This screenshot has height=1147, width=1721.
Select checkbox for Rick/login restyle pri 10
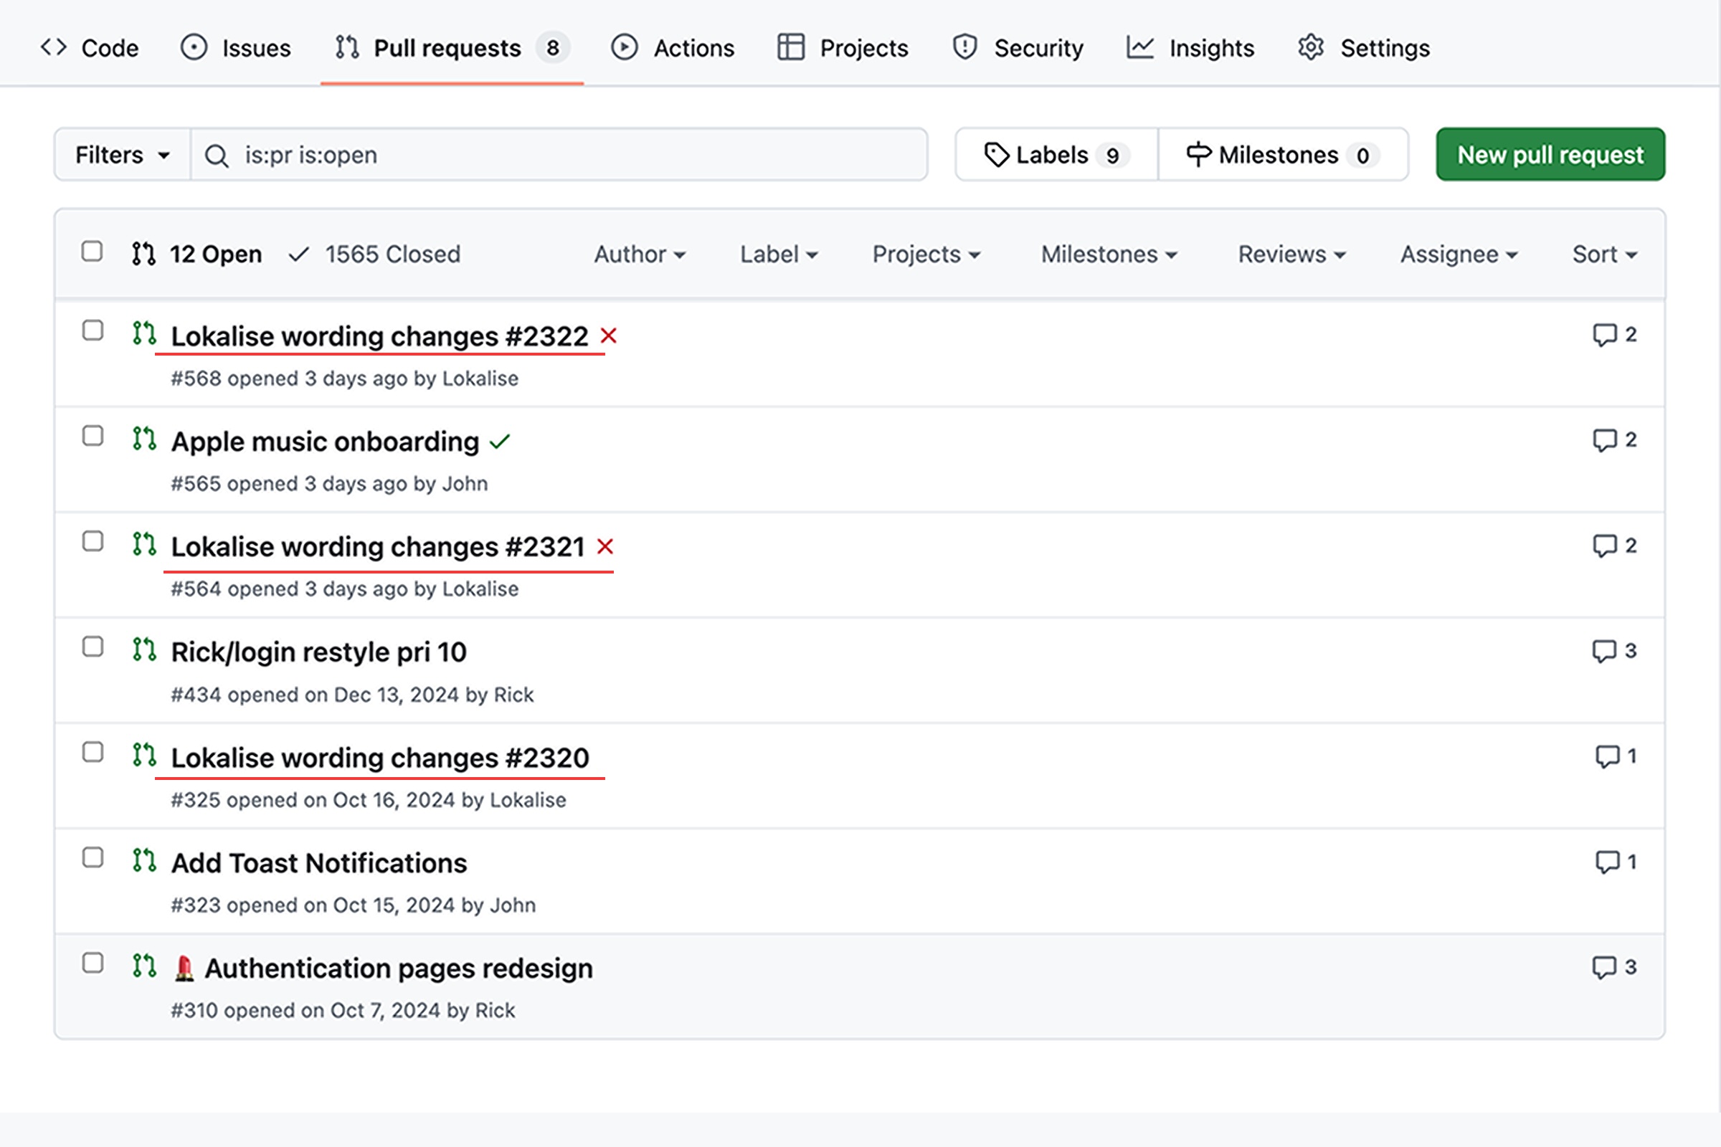(x=93, y=647)
